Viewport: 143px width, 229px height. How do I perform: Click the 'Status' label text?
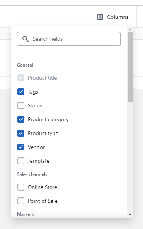pyautogui.click(x=35, y=105)
